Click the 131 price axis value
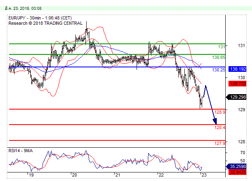The width and height of the screenshot is (252, 181). [x=241, y=45]
